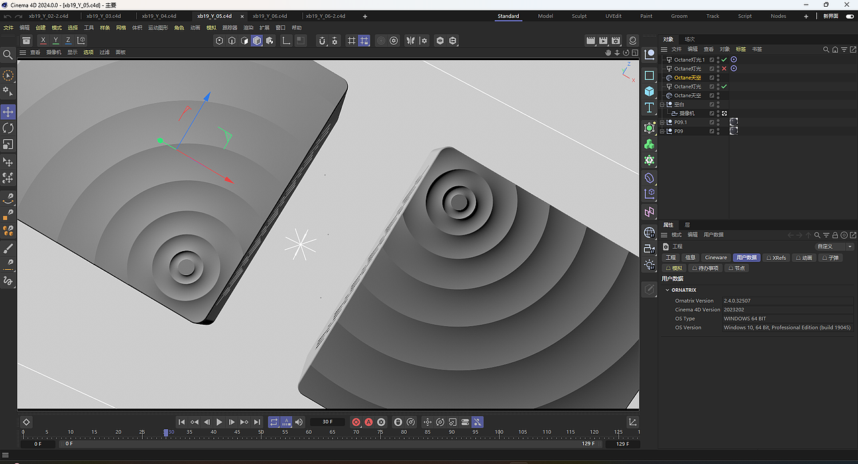
Task: Select the Cineware attribute tab button
Action: tap(716, 257)
